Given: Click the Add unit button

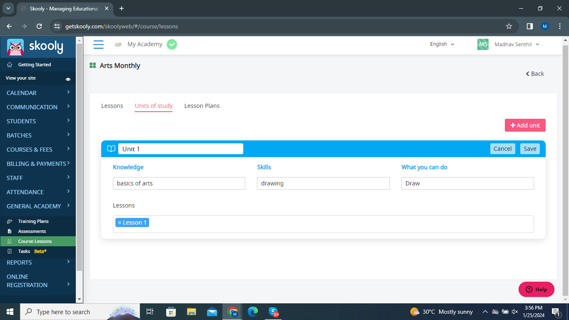Looking at the screenshot, I should [525, 125].
